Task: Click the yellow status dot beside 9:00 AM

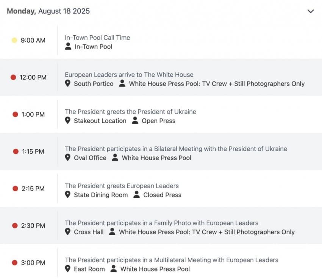Action: pyautogui.click(x=14, y=40)
